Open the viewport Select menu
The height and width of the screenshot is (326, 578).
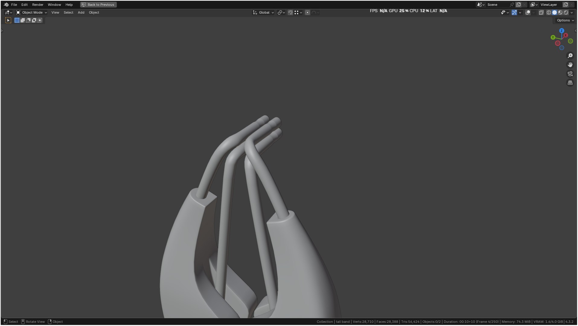click(69, 12)
